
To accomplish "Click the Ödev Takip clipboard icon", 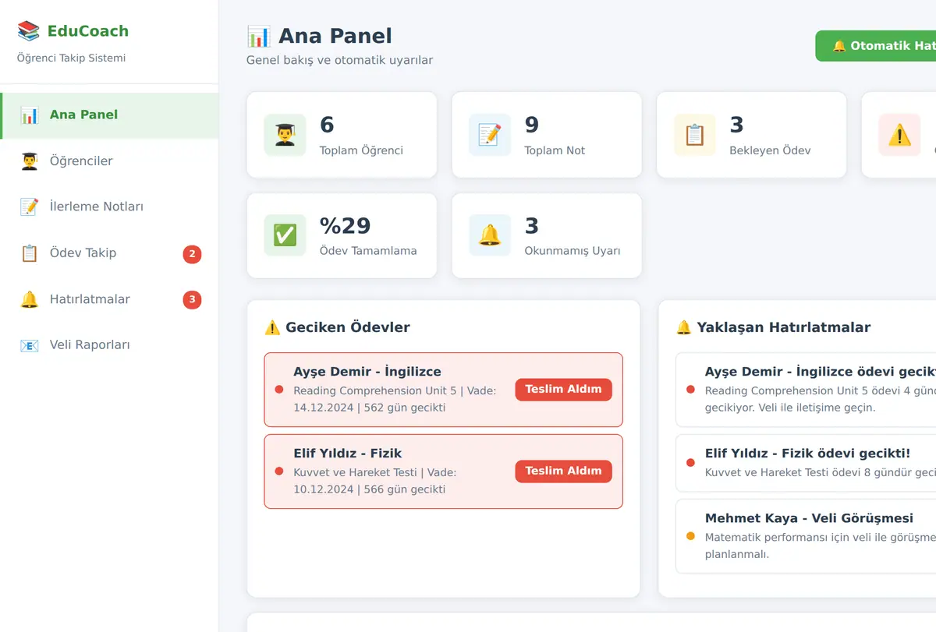I will (30, 253).
